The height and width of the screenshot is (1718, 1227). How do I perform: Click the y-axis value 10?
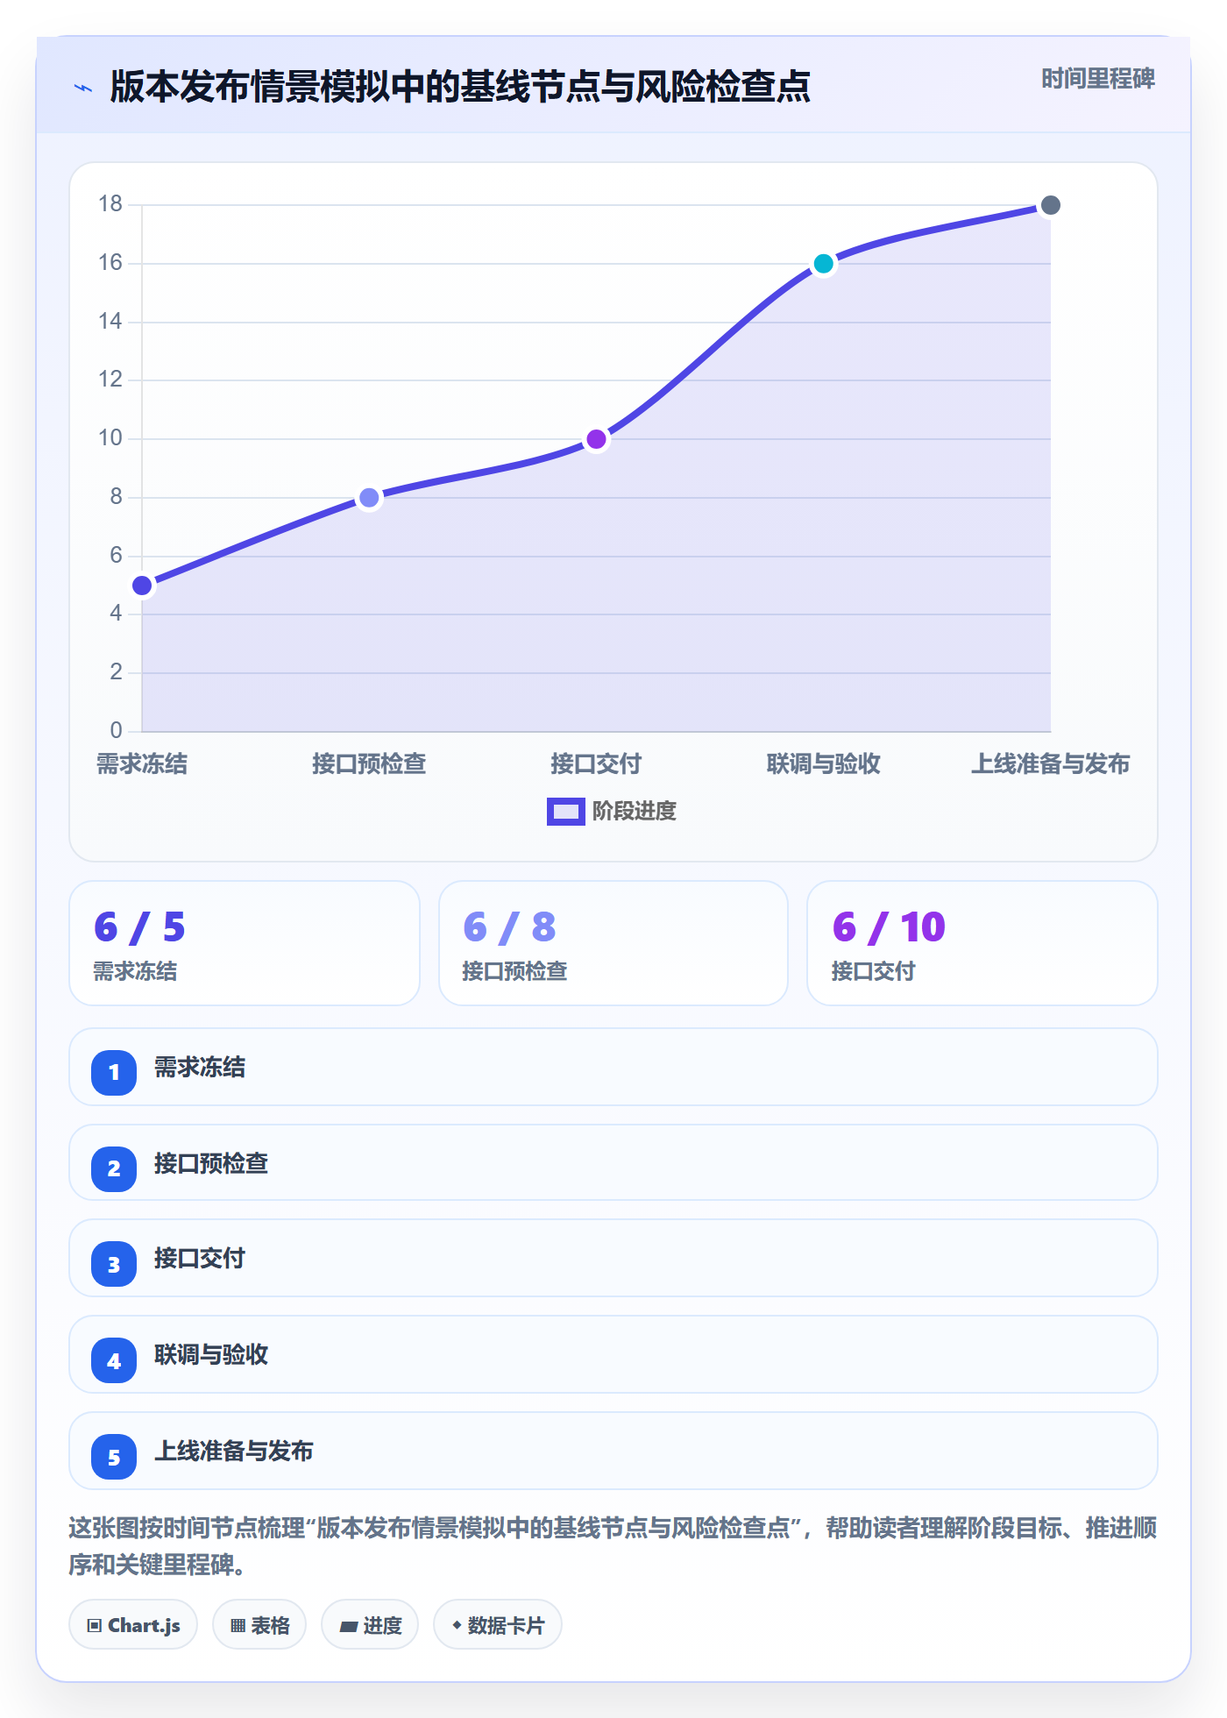point(110,438)
